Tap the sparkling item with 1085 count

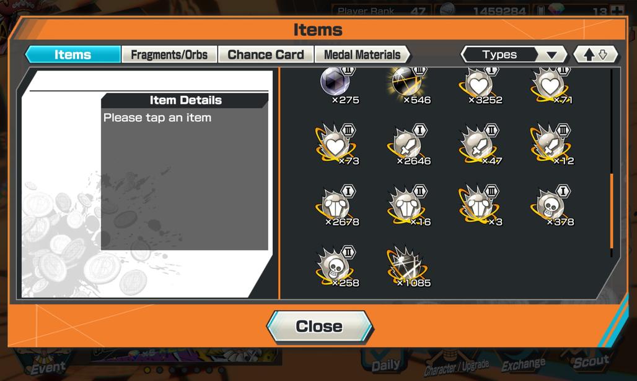pyautogui.click(x=410, y=267)
